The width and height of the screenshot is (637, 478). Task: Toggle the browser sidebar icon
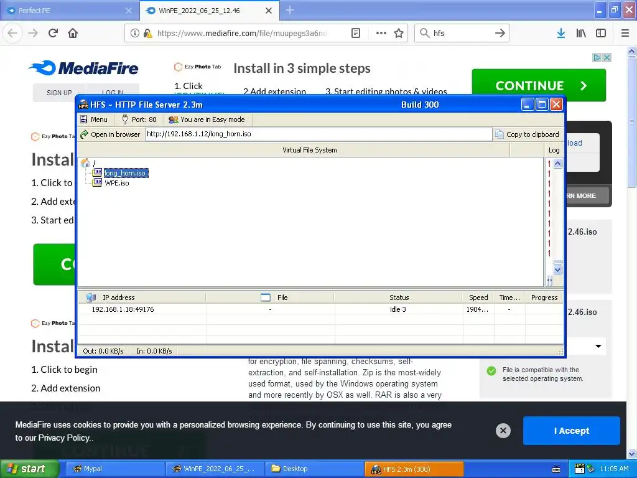(x=601, y=33)
